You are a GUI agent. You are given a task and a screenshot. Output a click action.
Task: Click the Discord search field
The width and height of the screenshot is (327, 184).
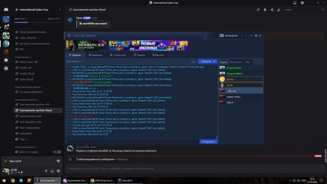click(304, 10)
